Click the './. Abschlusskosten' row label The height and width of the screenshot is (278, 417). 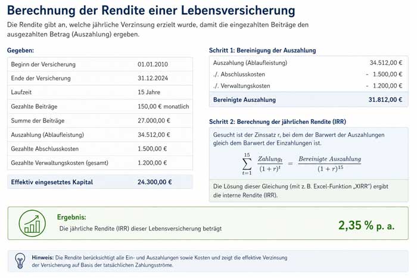239,74
